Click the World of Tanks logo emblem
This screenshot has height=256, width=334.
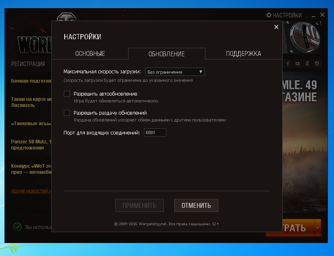click(x=66, y=17)
